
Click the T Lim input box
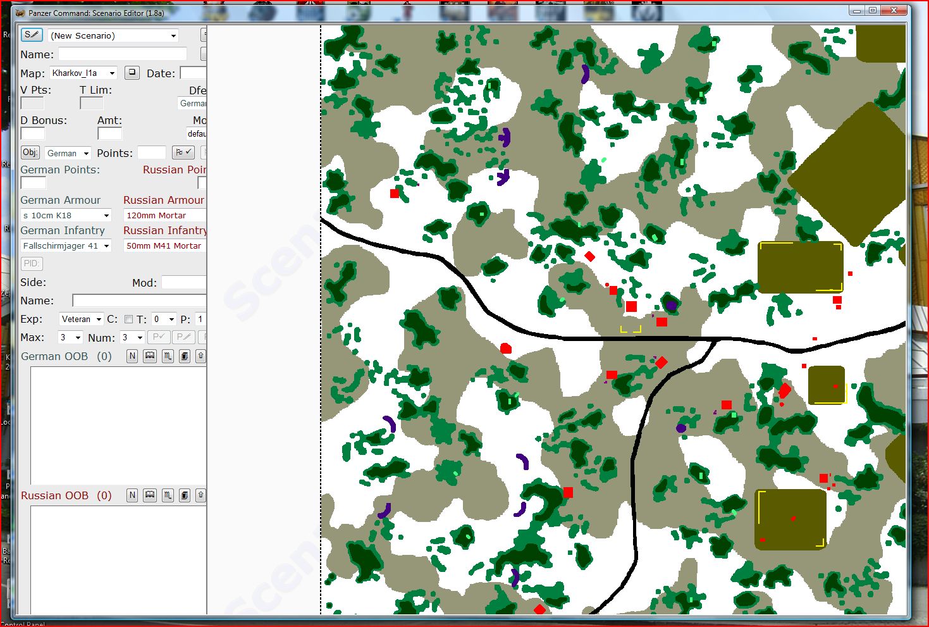click(x=92, y=103)
